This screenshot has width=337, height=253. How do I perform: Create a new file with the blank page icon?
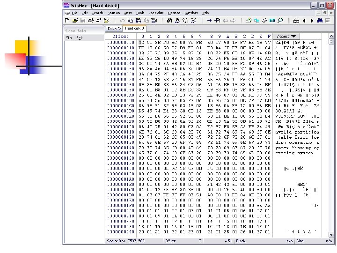pyautogui.click(x=67, y=21)
